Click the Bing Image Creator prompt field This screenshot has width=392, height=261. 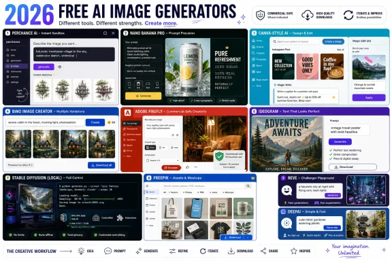click(45, 122)
